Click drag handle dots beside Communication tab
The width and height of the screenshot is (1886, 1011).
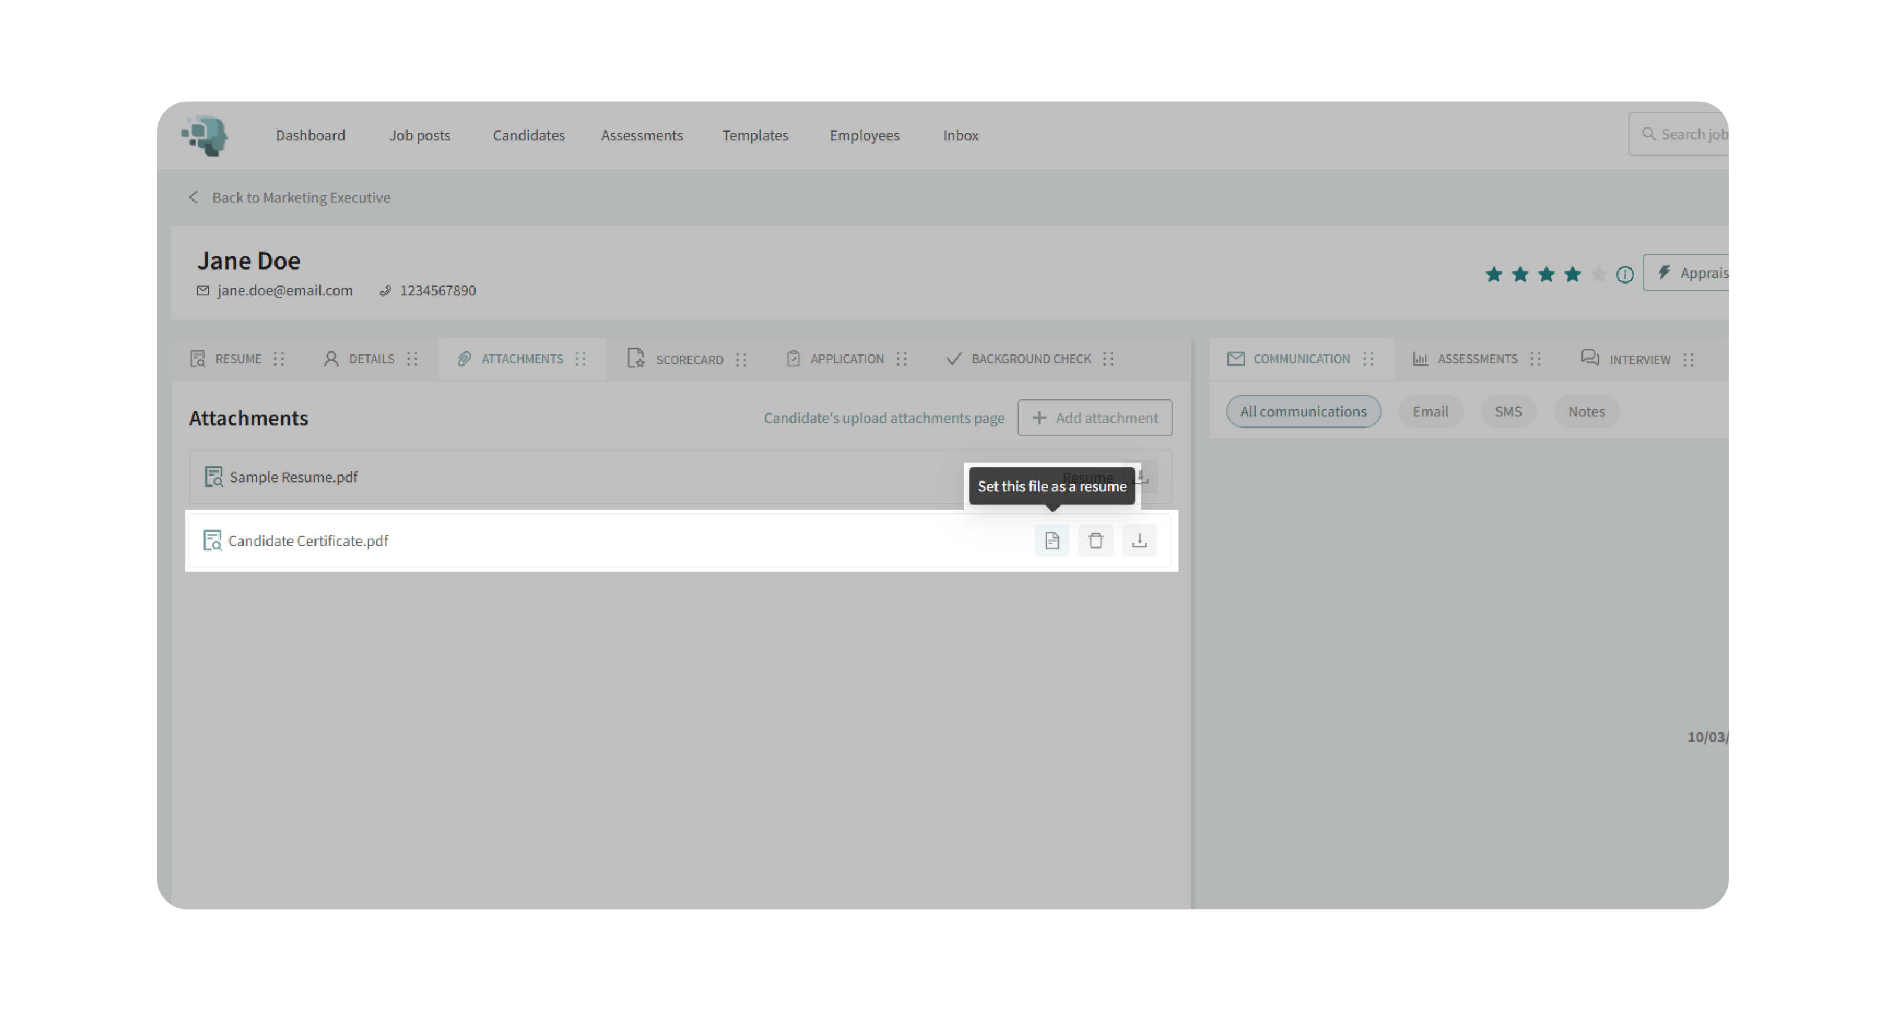tap(1368, 359)
